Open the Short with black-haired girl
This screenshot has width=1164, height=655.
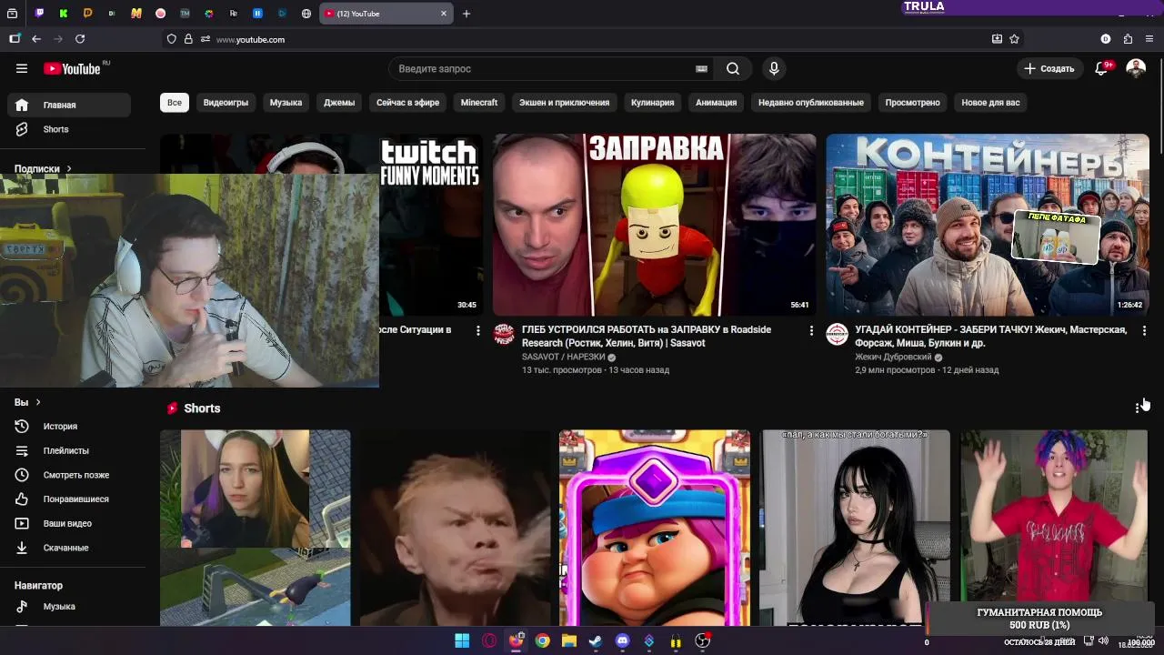click(855, 528)
